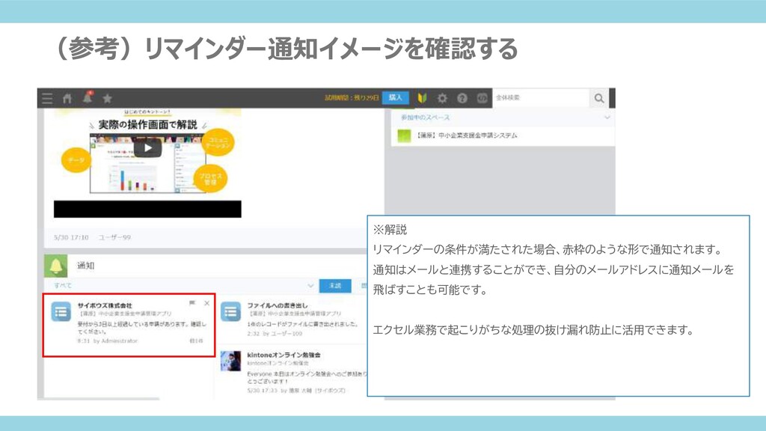
Task: Click the header icon left of the search box
Action: click(482, 98)
